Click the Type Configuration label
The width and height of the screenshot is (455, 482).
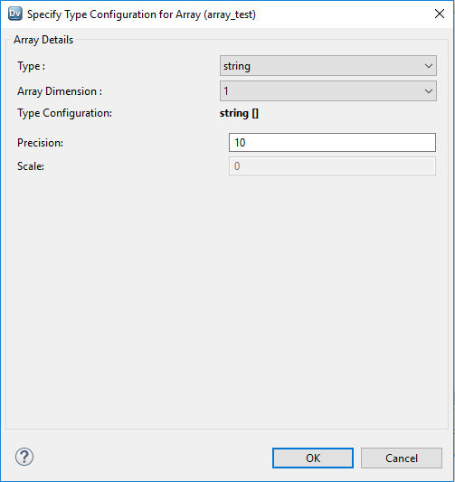pos(64,113)
